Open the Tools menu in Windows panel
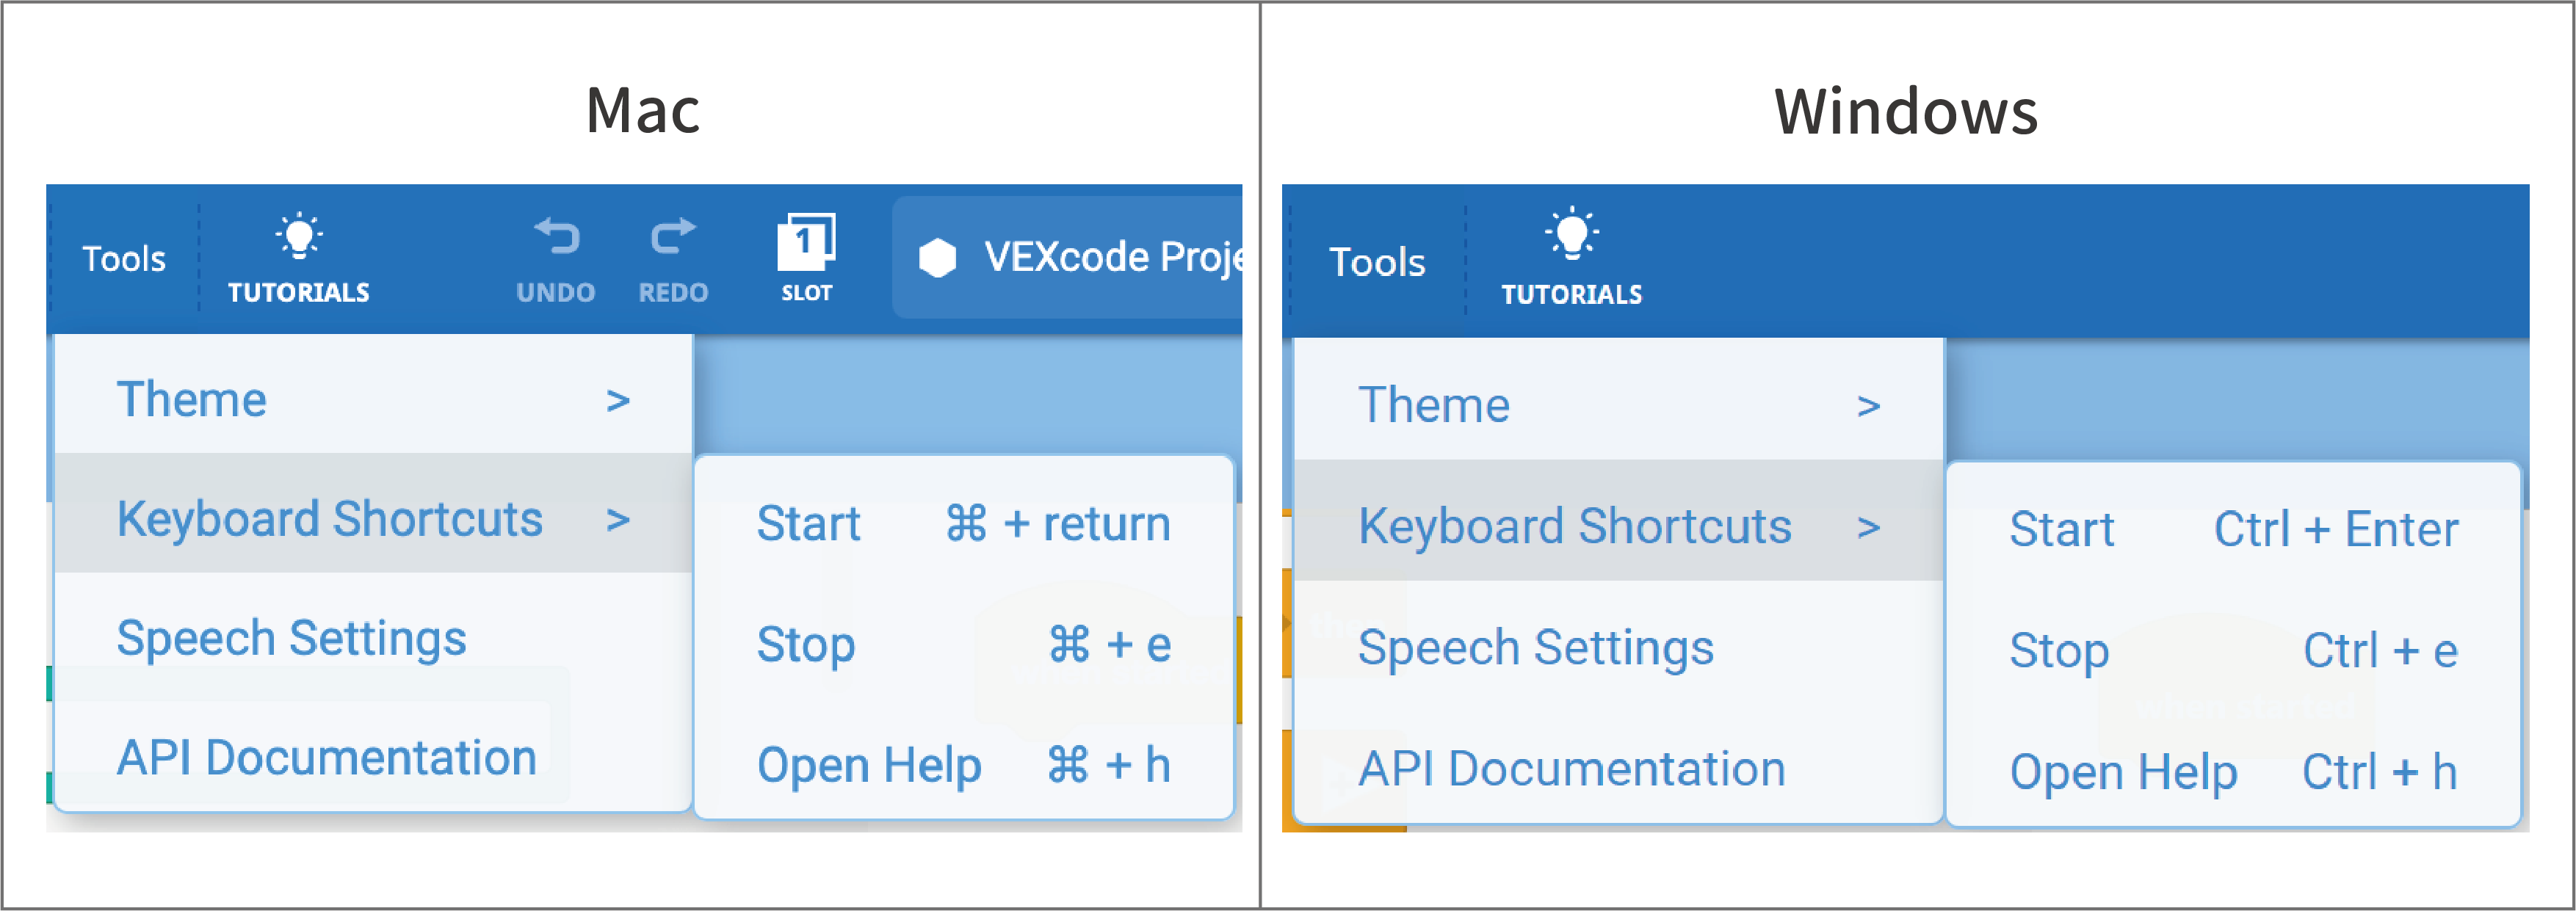 coord(1376,262)
